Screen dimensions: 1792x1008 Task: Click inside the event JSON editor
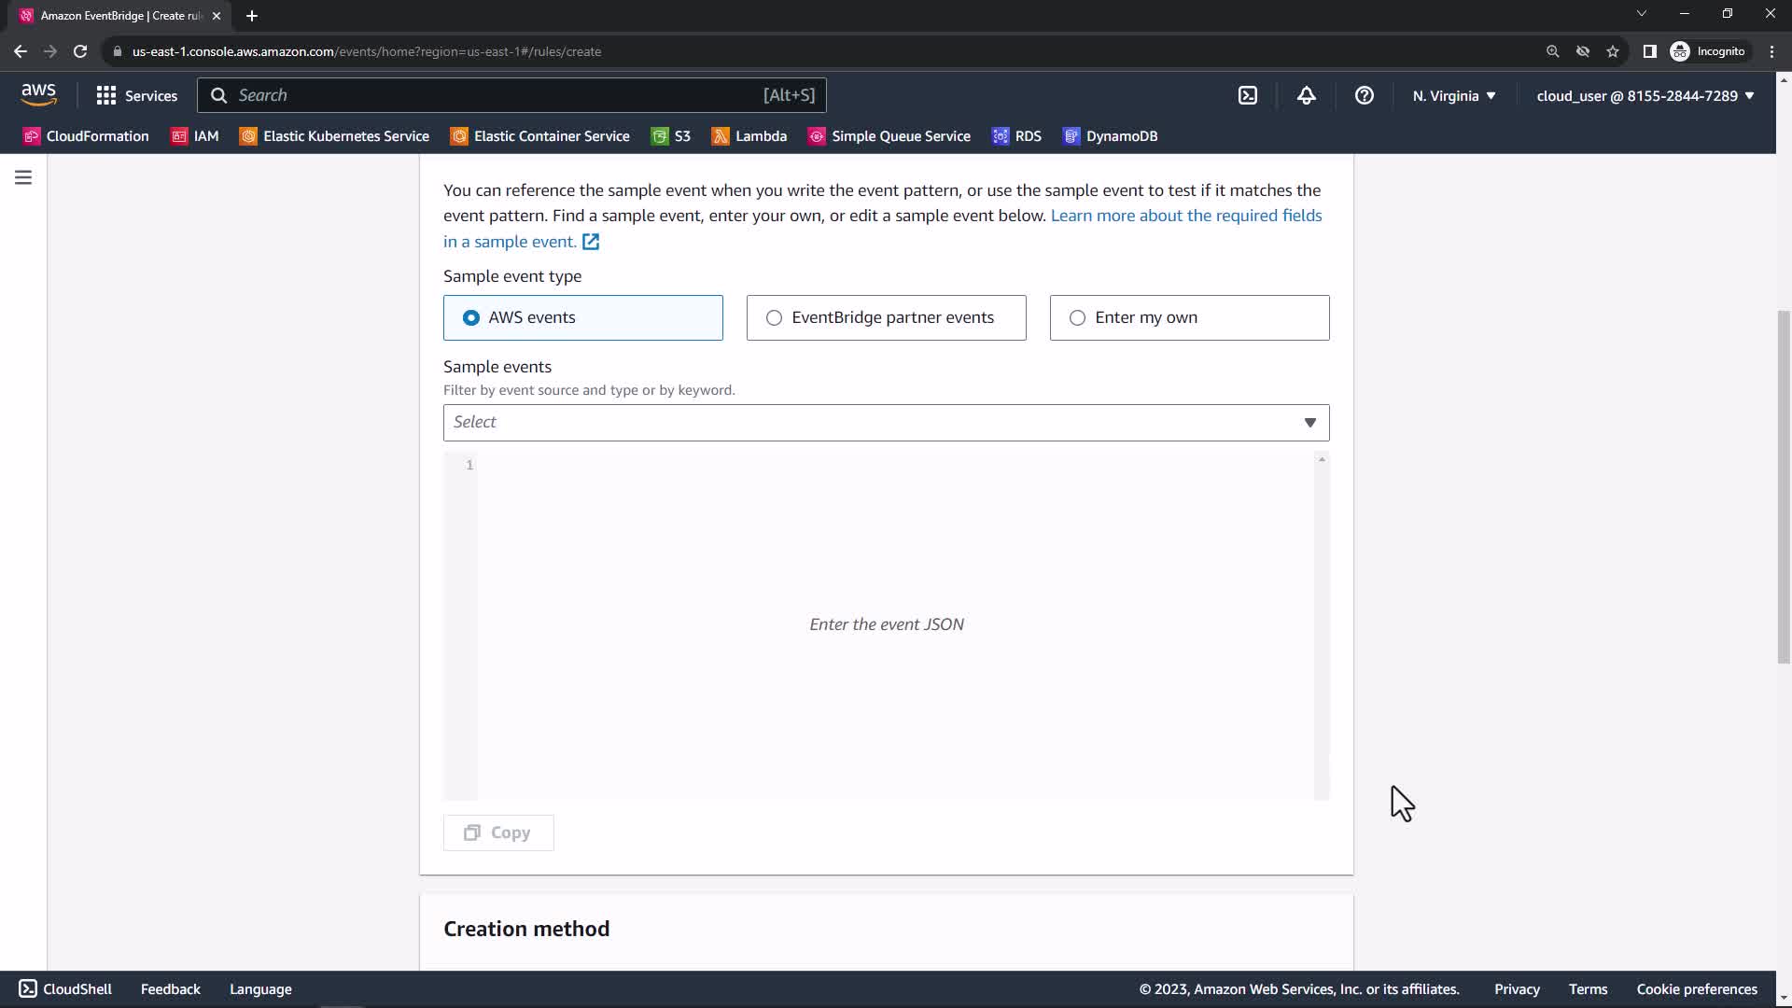coord(887,624)
